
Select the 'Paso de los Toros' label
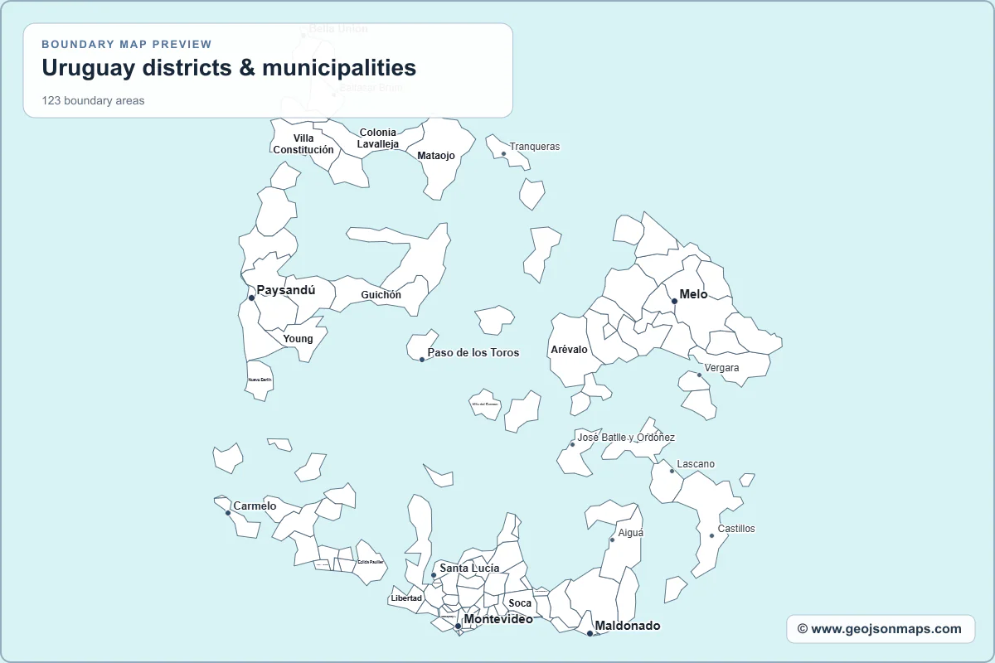point(473,352)
